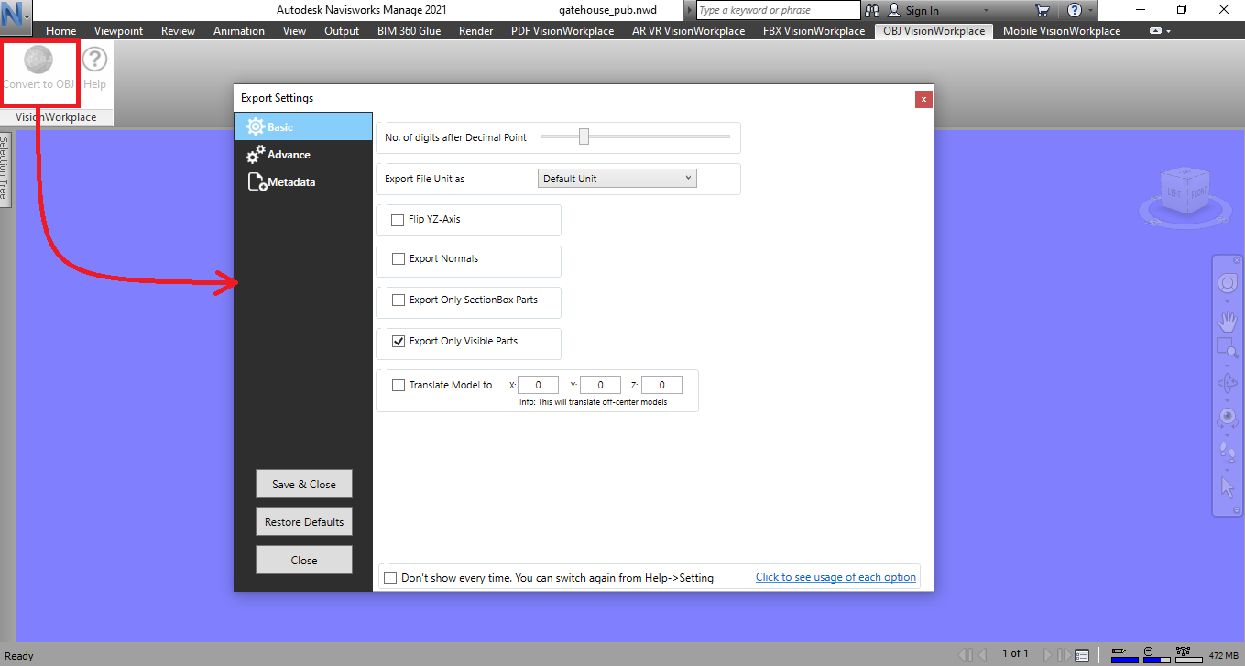Image resolution: width=1245 pixels, height=666 pixels.
Task: Check Export Only SectionBox Parts
Action: (399, 300)
